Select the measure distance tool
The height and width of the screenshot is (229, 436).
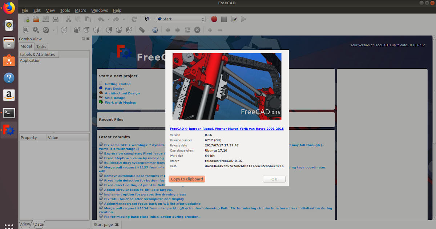[142, 30]
